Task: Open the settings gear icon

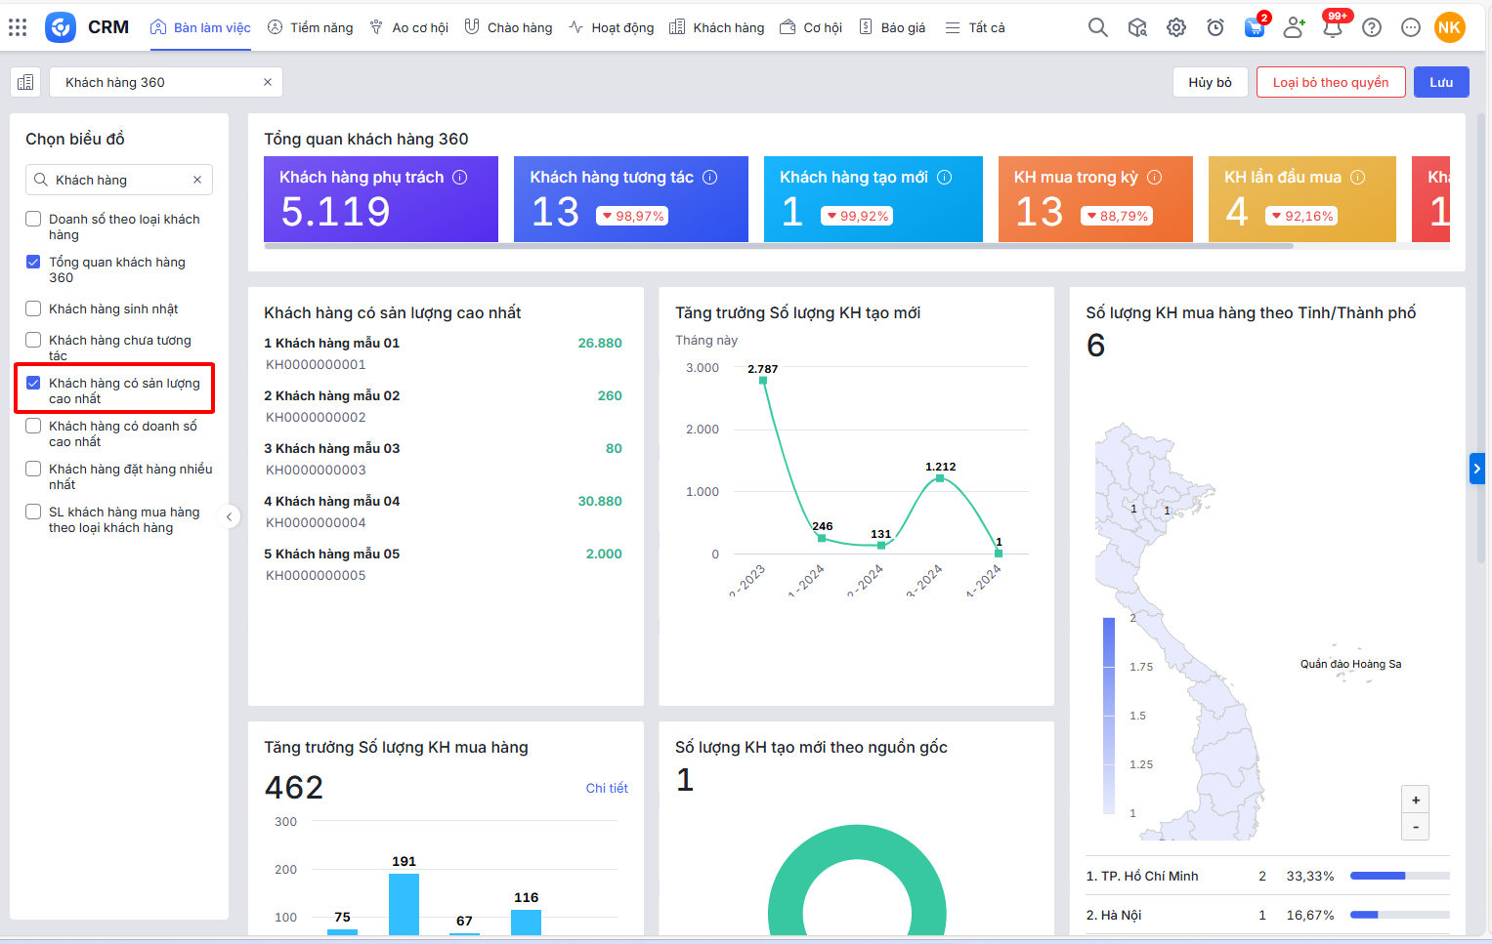Action: 1176,27
